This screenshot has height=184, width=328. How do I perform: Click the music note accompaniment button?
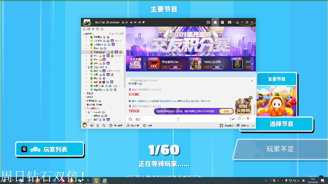(x=132, y=126)
